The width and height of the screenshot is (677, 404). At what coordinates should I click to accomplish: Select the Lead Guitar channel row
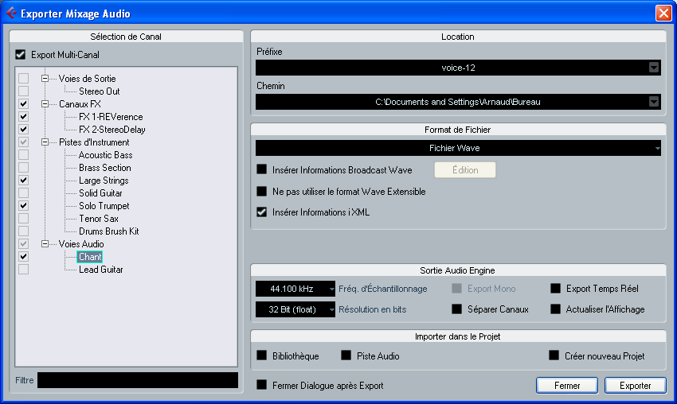100,270
